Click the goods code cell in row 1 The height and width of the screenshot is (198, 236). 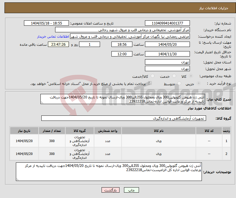(x=209, y=141)
